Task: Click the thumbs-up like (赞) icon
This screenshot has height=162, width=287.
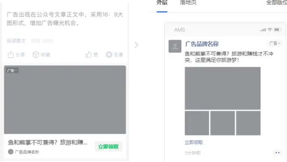Action: point(89,55)
